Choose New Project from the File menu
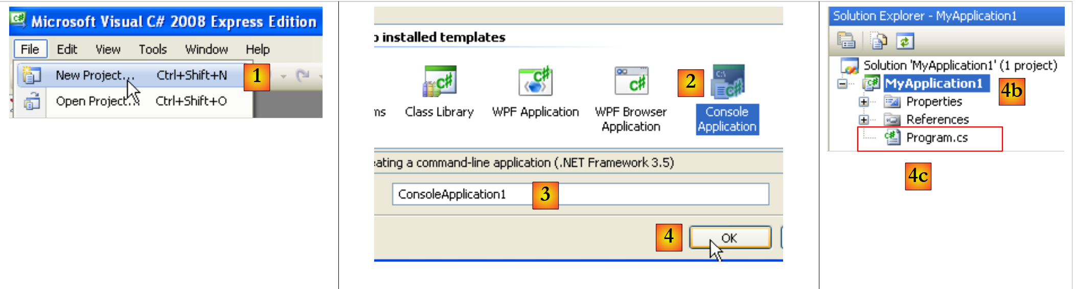Screen dimensions: 1076x289 [89, 75]
